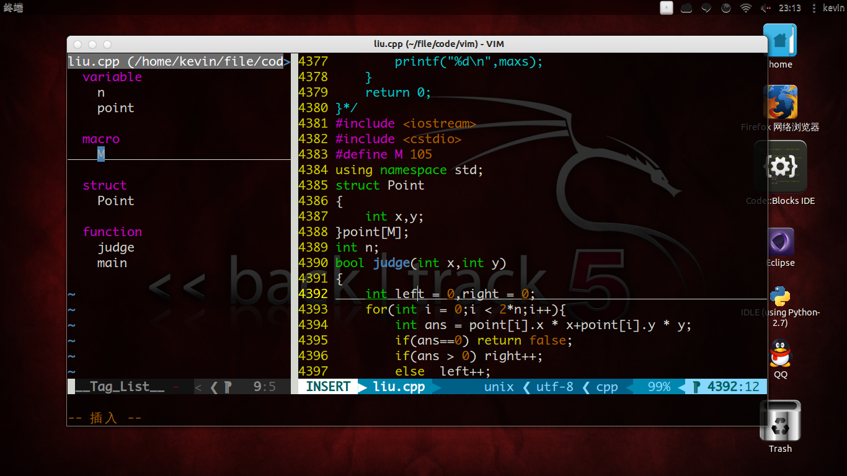Screen dimensions: 847x476
Task: Select tag 'n' under variable
Action: click(101, 92)
